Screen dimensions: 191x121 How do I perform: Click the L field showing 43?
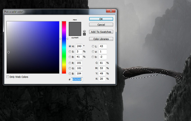[x=103, y=46]
